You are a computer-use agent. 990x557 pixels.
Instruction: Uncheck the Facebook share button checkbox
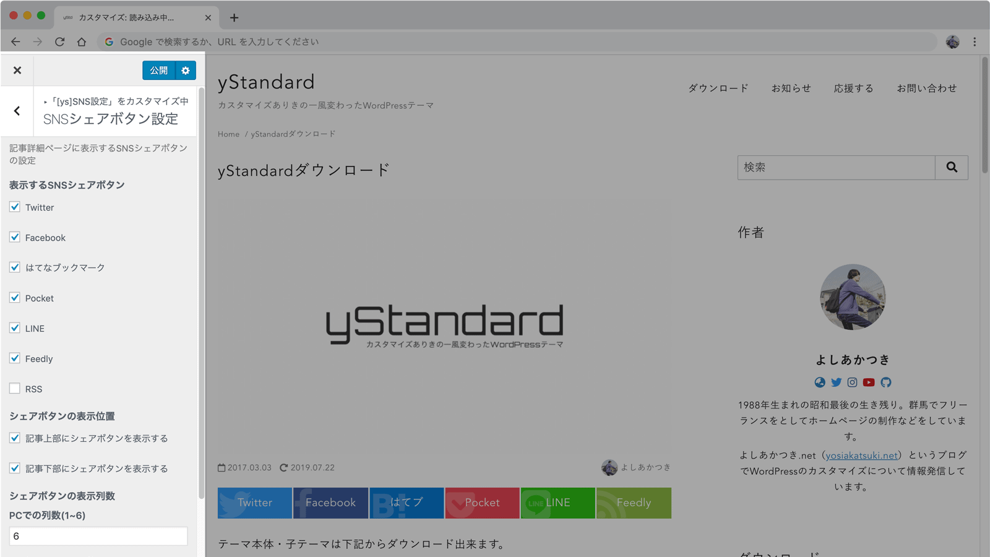(x=15, y=237)
